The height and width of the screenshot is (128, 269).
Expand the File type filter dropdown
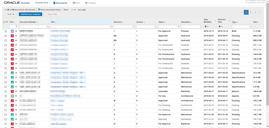[x=14, y=27]
